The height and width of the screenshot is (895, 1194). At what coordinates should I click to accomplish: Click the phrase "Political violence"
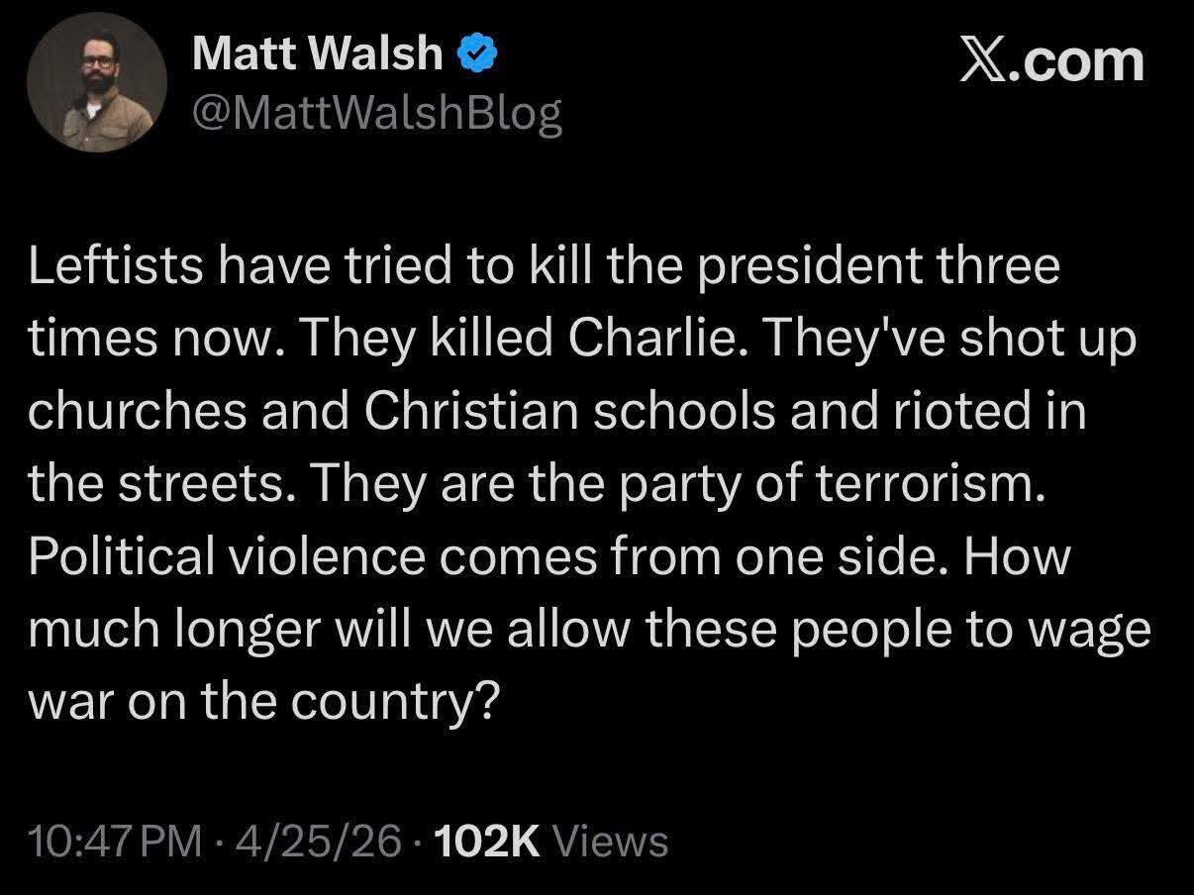click(231, 557)
